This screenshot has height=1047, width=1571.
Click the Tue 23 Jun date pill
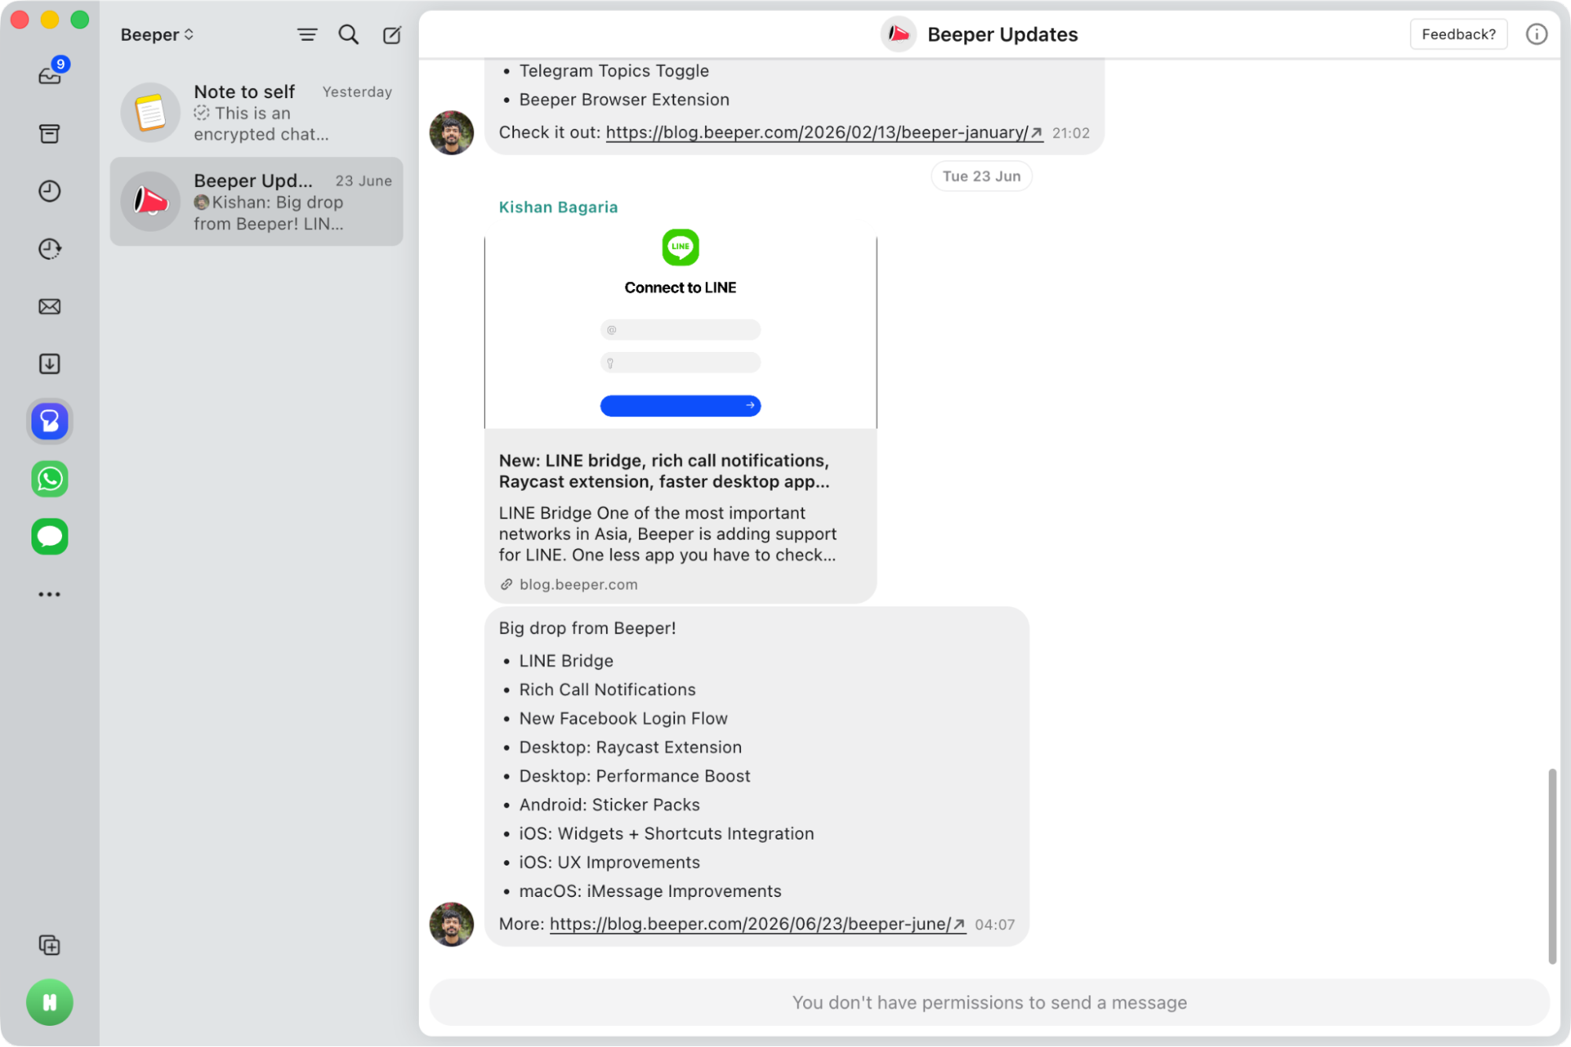[982, 176]
